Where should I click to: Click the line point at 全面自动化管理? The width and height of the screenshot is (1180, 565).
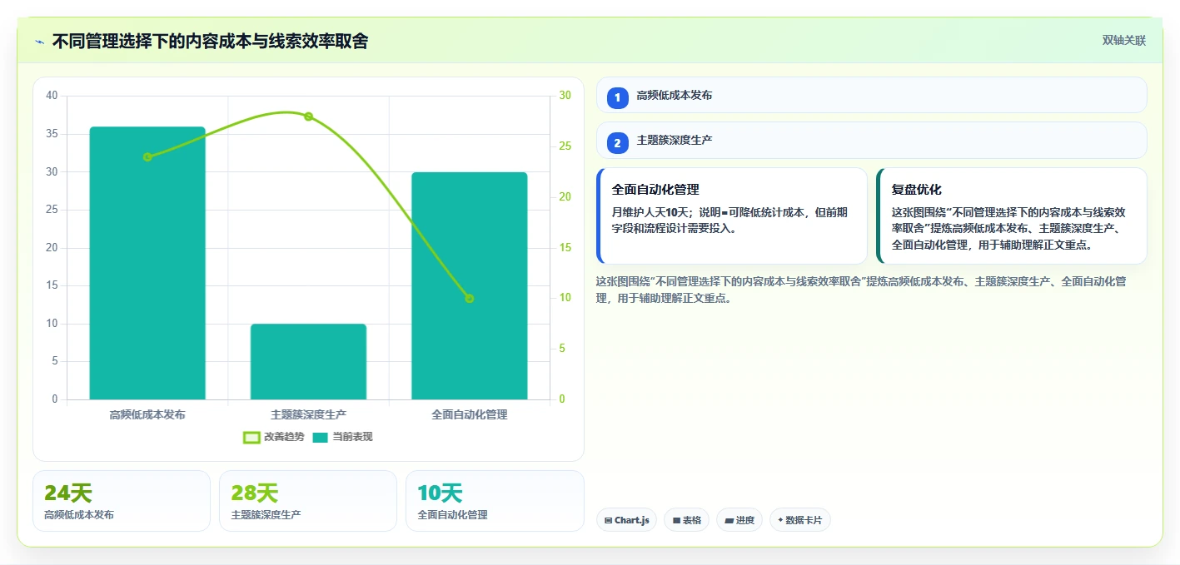coord(469,298)
